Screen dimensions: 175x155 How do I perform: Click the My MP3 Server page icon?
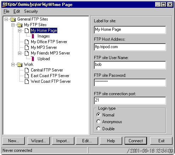click(27, 47)
